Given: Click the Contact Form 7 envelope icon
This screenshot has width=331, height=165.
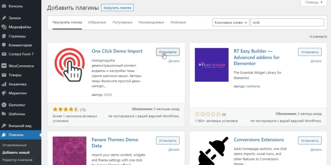Looking at the screenshot, I should pos(4,54).
